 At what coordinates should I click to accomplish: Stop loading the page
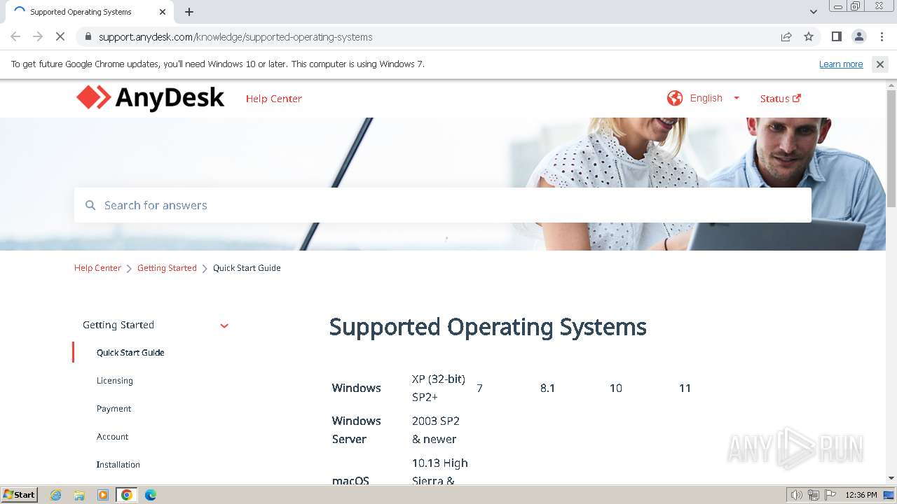[x=60, y=37]
